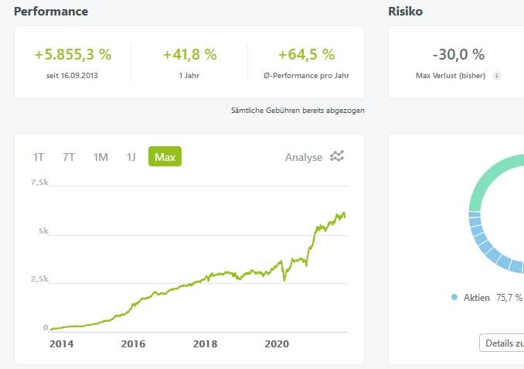This screenshot has width=524, height=369.
Task: Click the blue Aktien legend dot
Action: point(454,297)
